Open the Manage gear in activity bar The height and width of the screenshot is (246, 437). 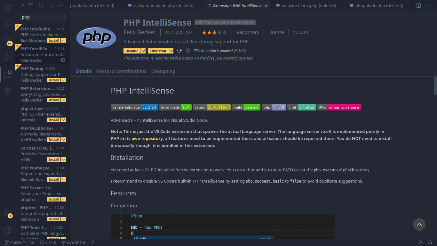[8, 230]
